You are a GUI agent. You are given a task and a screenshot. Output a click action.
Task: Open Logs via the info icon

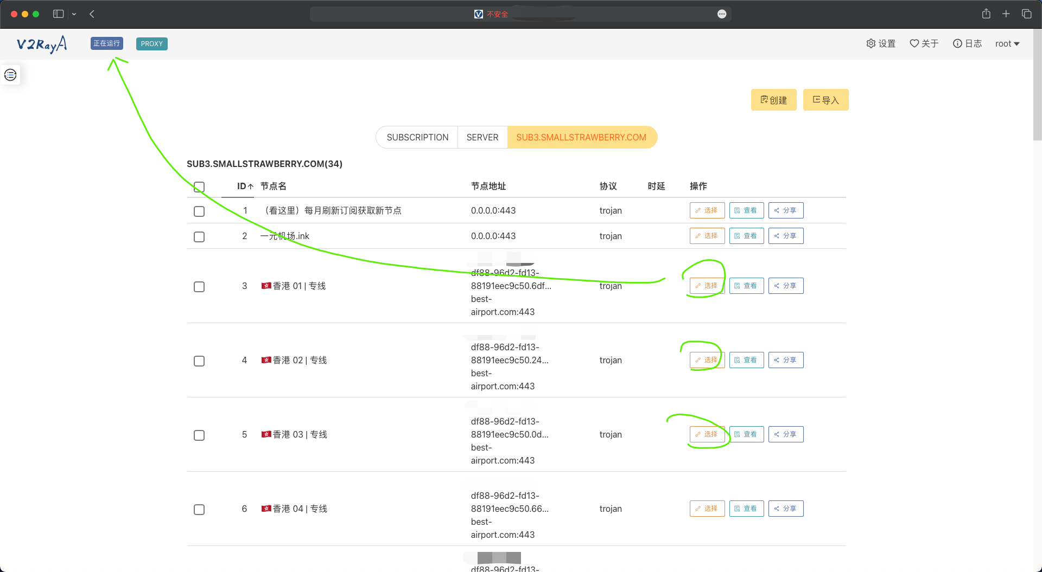click(x=967, y=43)
